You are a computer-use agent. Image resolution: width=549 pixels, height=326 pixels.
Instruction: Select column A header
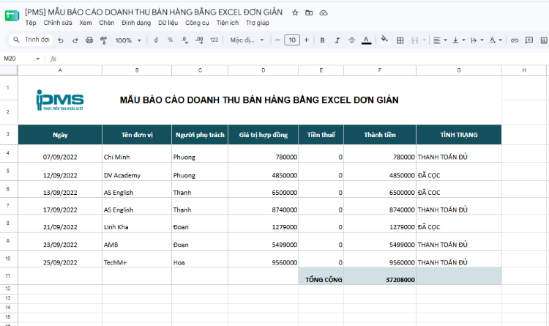click(x=60, y=70)
